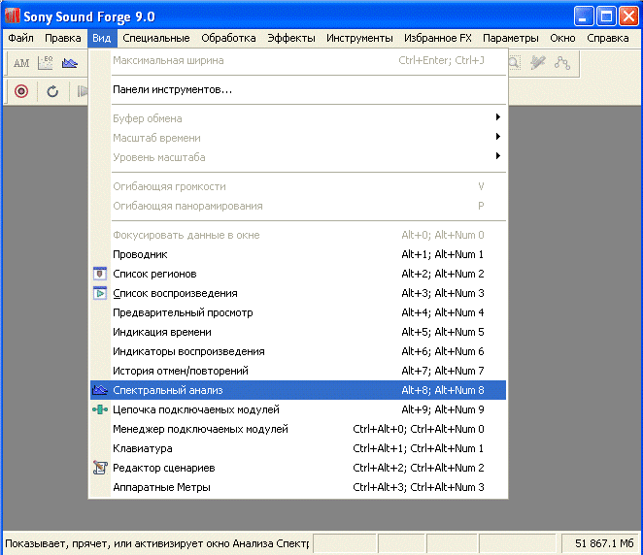Select the highlighted Спектральный анализ entry
Screen dimensions: 643x555
coord(298,390)
